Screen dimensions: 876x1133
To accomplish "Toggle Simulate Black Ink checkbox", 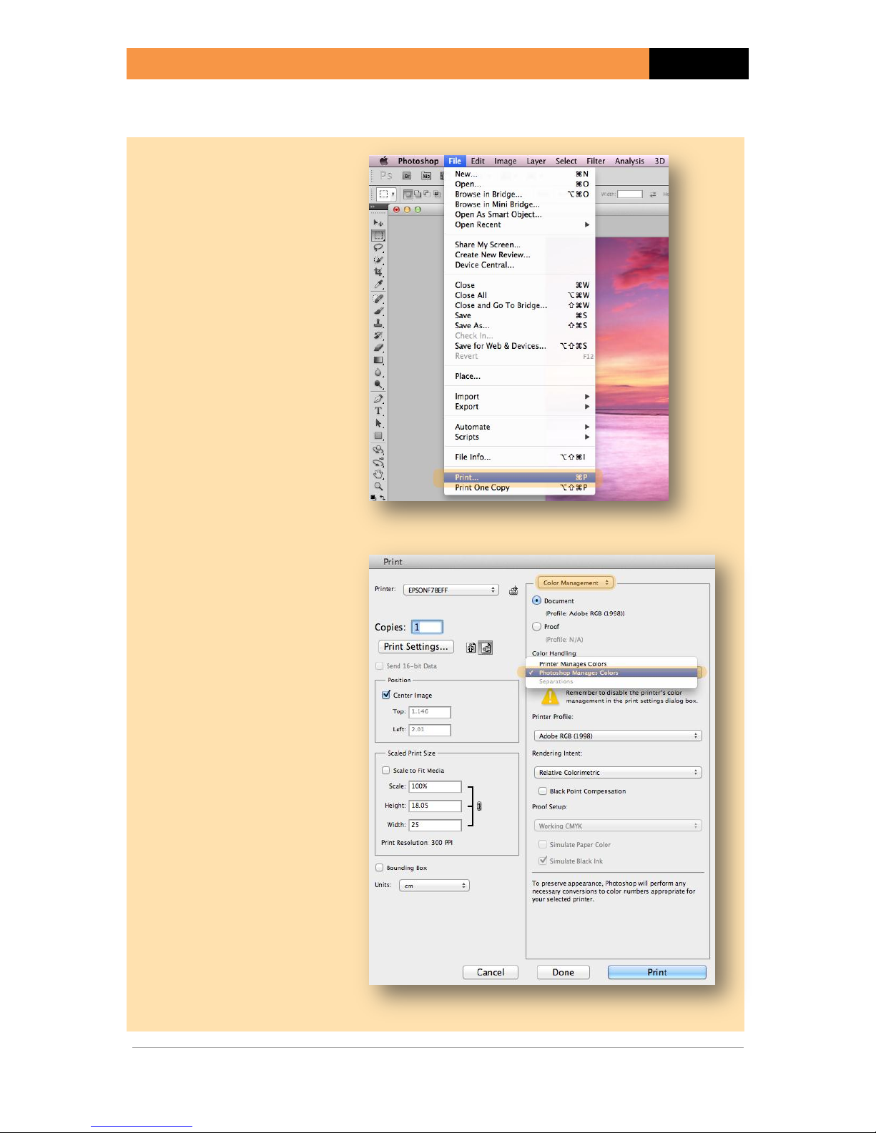I will (x=543, y=861).
